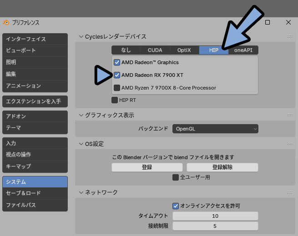Viewport: 298px width, 236px height.
Task: Select the HIP device tab
Action: pyautogui.click(x=214, y=50)
